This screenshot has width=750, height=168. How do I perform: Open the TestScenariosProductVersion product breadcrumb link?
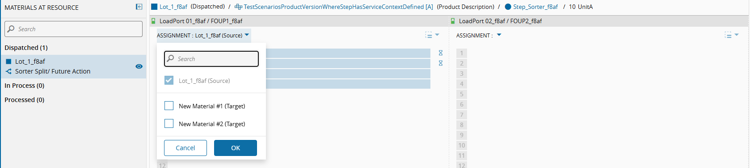pyautogui.click(x=338, y=7)
